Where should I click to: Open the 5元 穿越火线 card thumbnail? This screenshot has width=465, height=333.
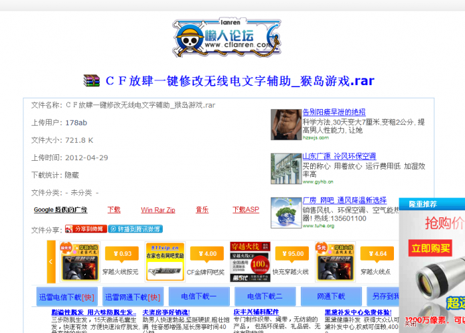click(335, 261)
